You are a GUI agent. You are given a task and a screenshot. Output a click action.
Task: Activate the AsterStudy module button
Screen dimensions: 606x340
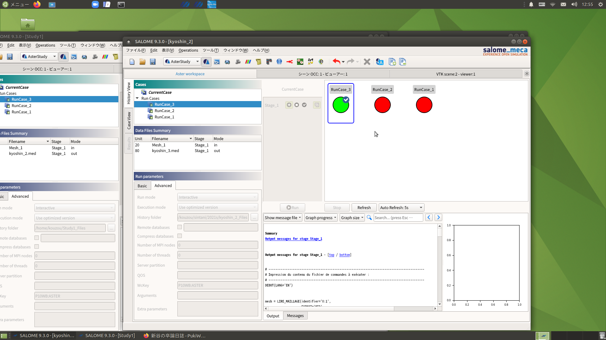206,62
